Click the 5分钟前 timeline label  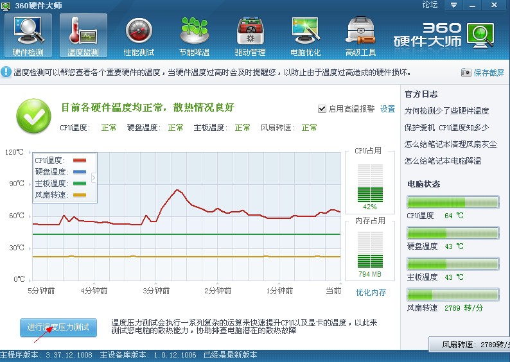(41, 291)
